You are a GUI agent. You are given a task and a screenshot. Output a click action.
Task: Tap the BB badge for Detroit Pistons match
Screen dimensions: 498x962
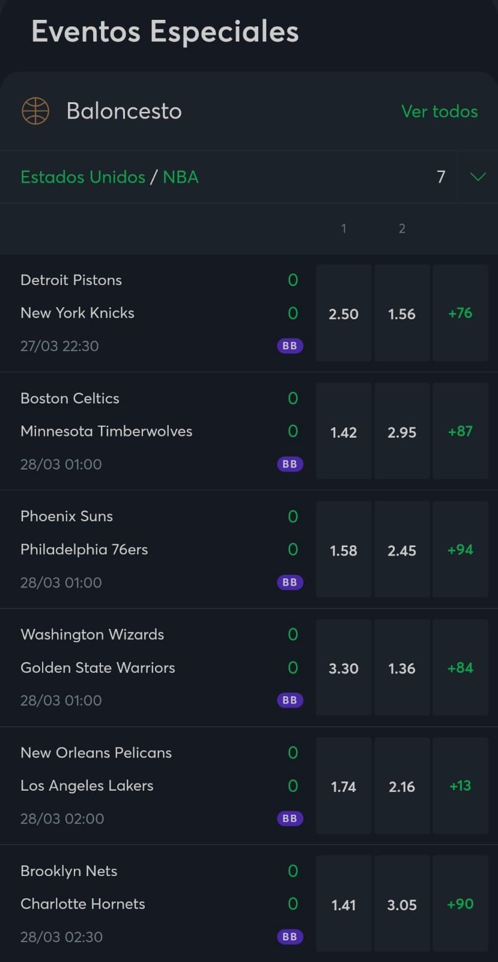coord(290,346)
